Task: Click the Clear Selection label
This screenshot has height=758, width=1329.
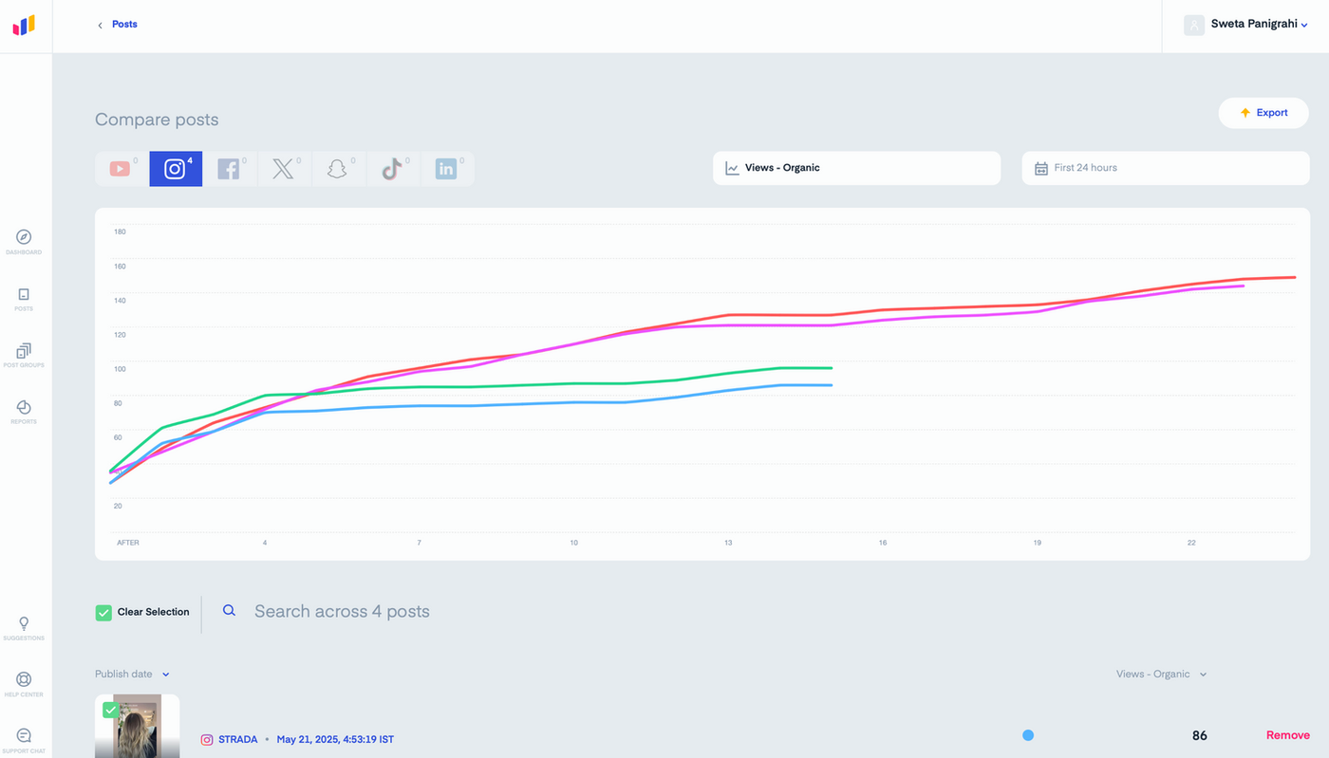Action: pyautogui.click(x=153, y=612)
